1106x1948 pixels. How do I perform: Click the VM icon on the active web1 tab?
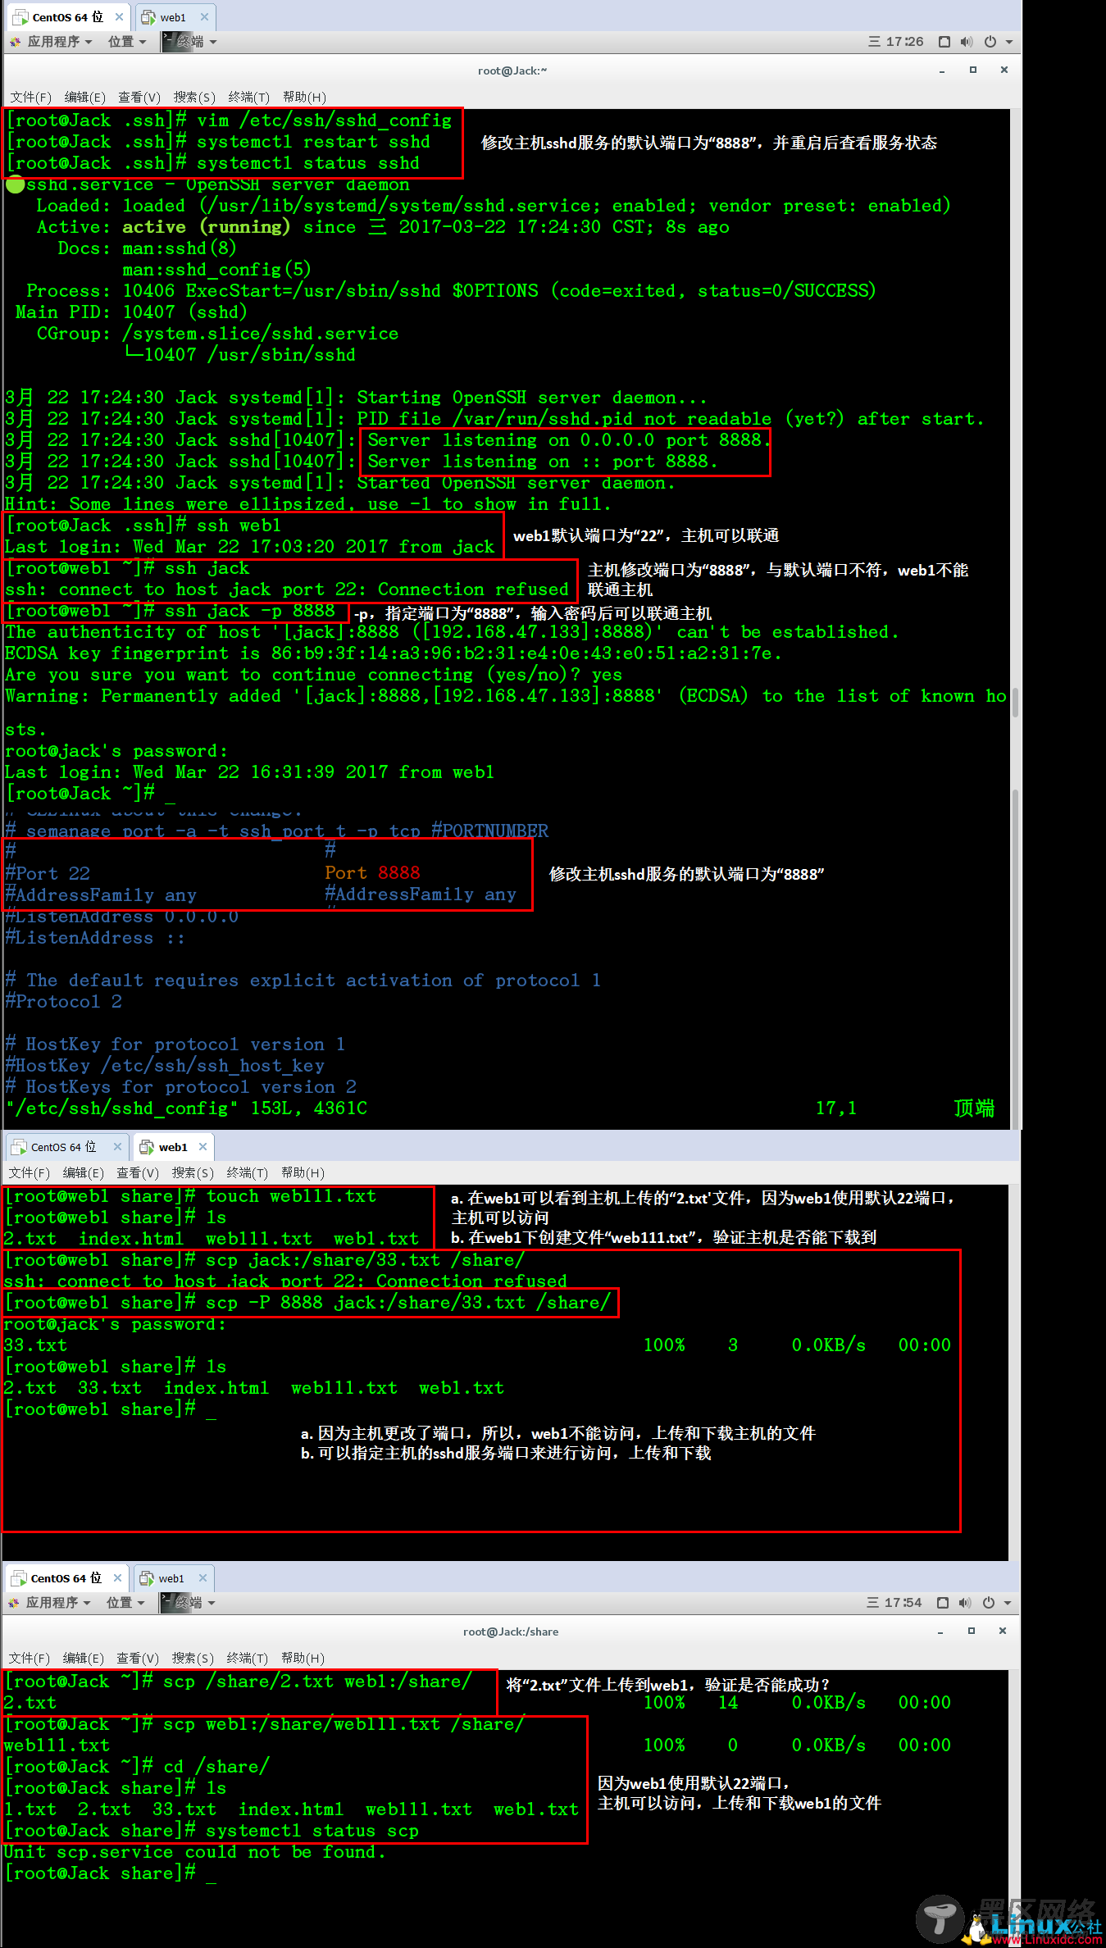pos(147,1147)
